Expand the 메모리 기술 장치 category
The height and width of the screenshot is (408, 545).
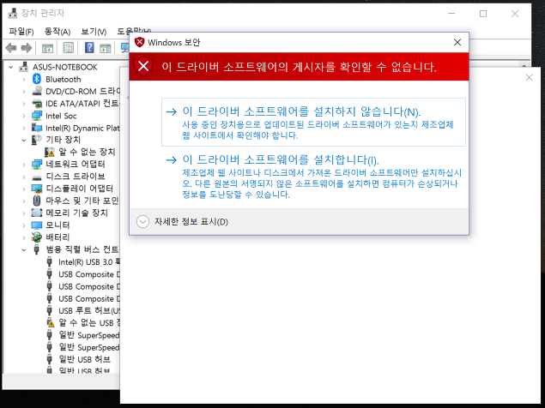point(24,213)
